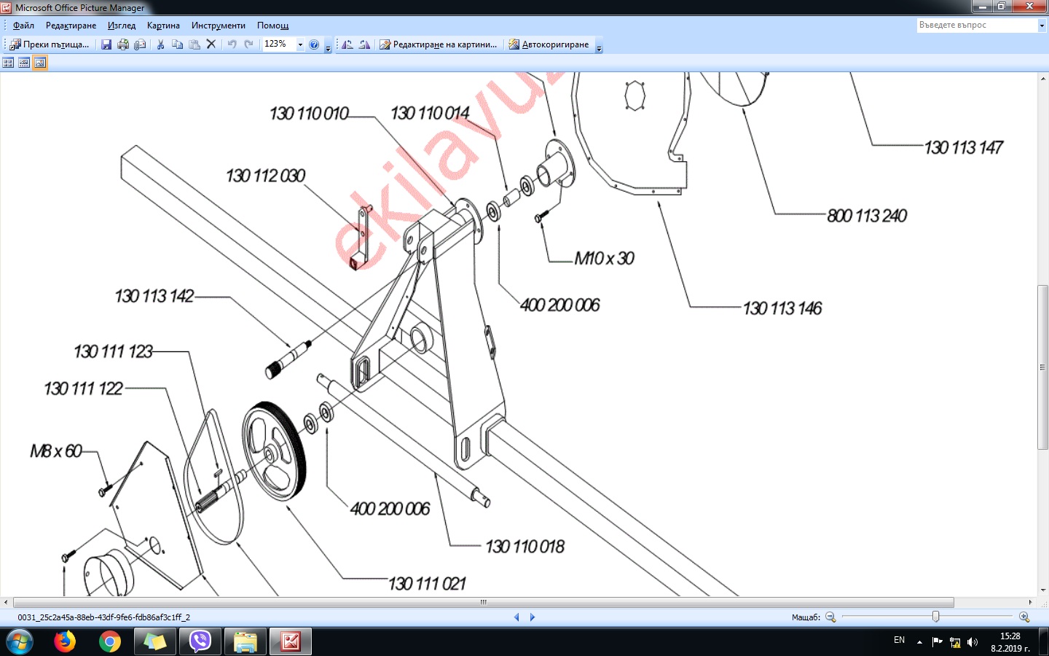Click the zoom slider handle

pyautogui.click(x=936, y=617)
